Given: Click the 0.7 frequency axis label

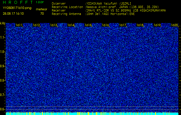Looking at the screenshot, I should tap(2, 95).
